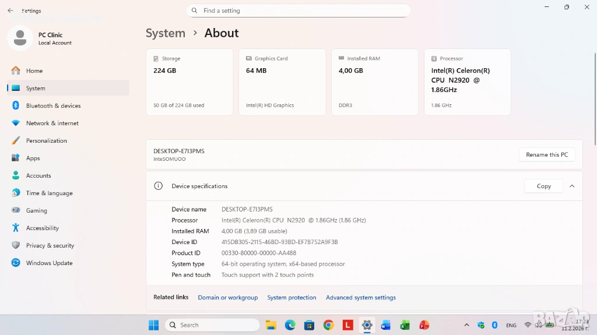
Task: Open Privacy & security settings
Action: tap(50, 245)
